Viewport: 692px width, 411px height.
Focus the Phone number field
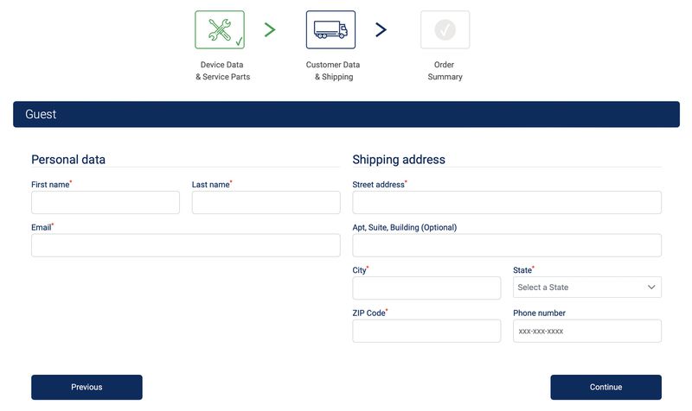[586, 331]
